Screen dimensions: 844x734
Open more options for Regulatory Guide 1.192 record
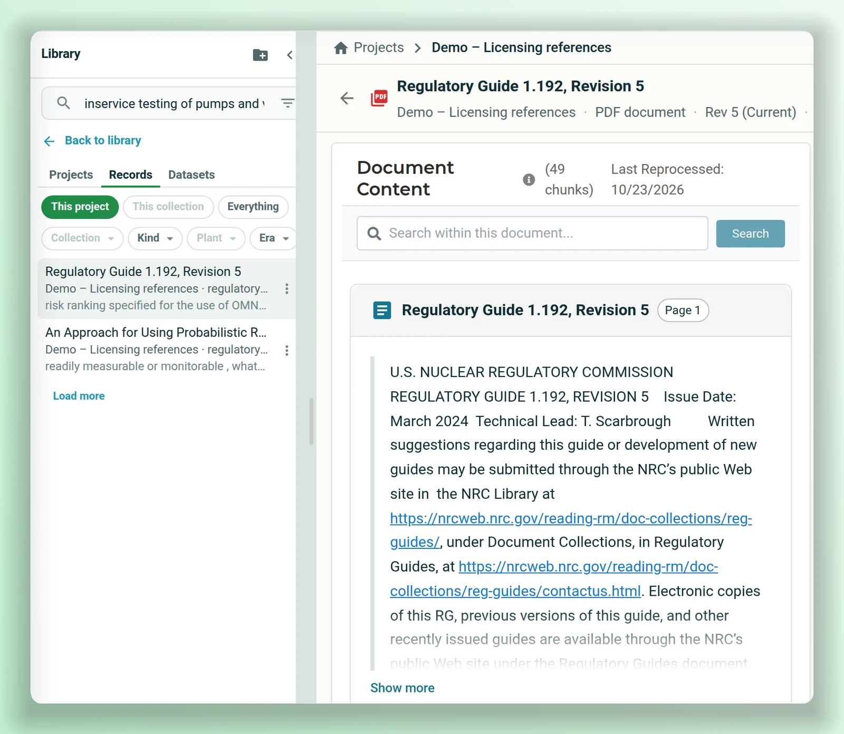[x=286, y=288]
